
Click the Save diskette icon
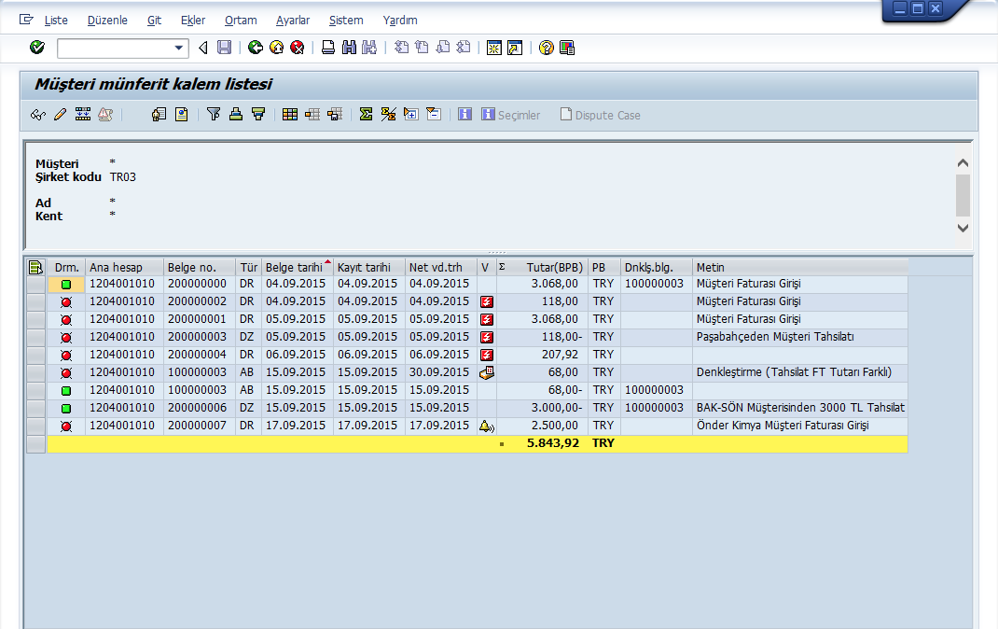pyautogui.click(x=224, y=47)
